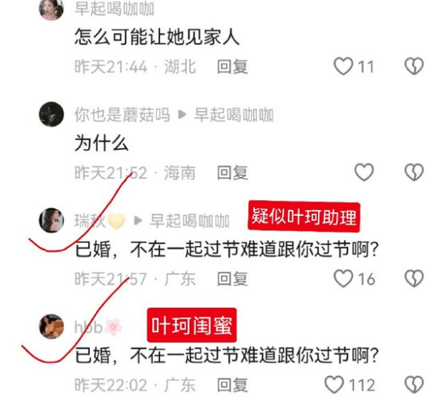The height and width of the screenshot is (411, 440).
Task: Open 你也是蘑菇吗 user avatar
Action: [x=52, y=114]
